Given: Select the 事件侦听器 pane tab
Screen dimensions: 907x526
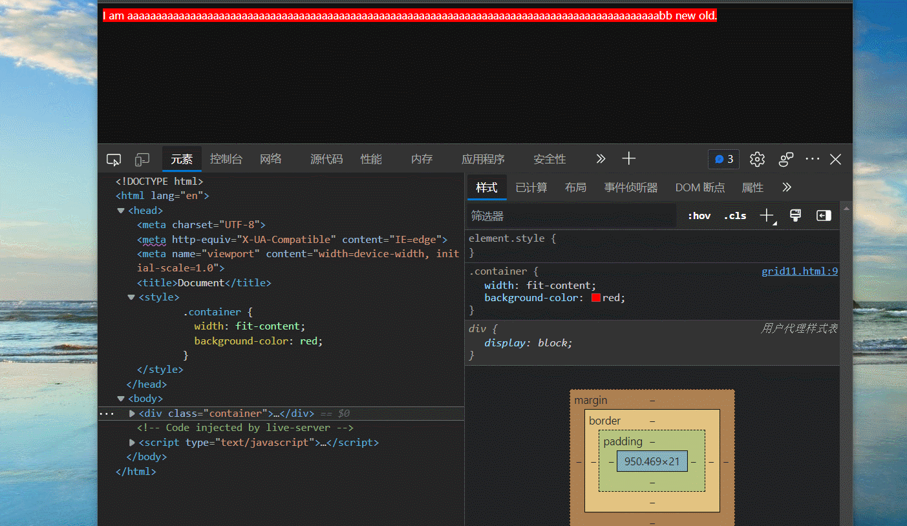Looking at the screenshot, I should [631, 187].
